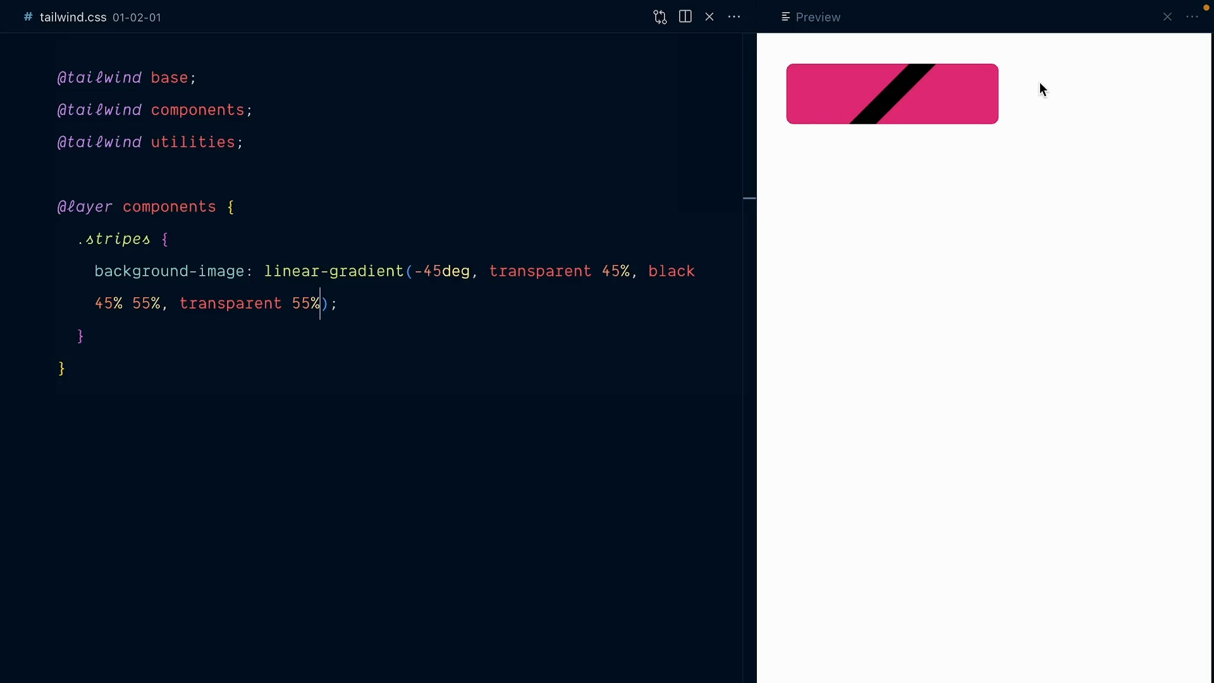The height and width of the screenshot is (683, 1214).
Task: Click the -45deg angle value
Action: pyautogui.click(x=441, y=271)
